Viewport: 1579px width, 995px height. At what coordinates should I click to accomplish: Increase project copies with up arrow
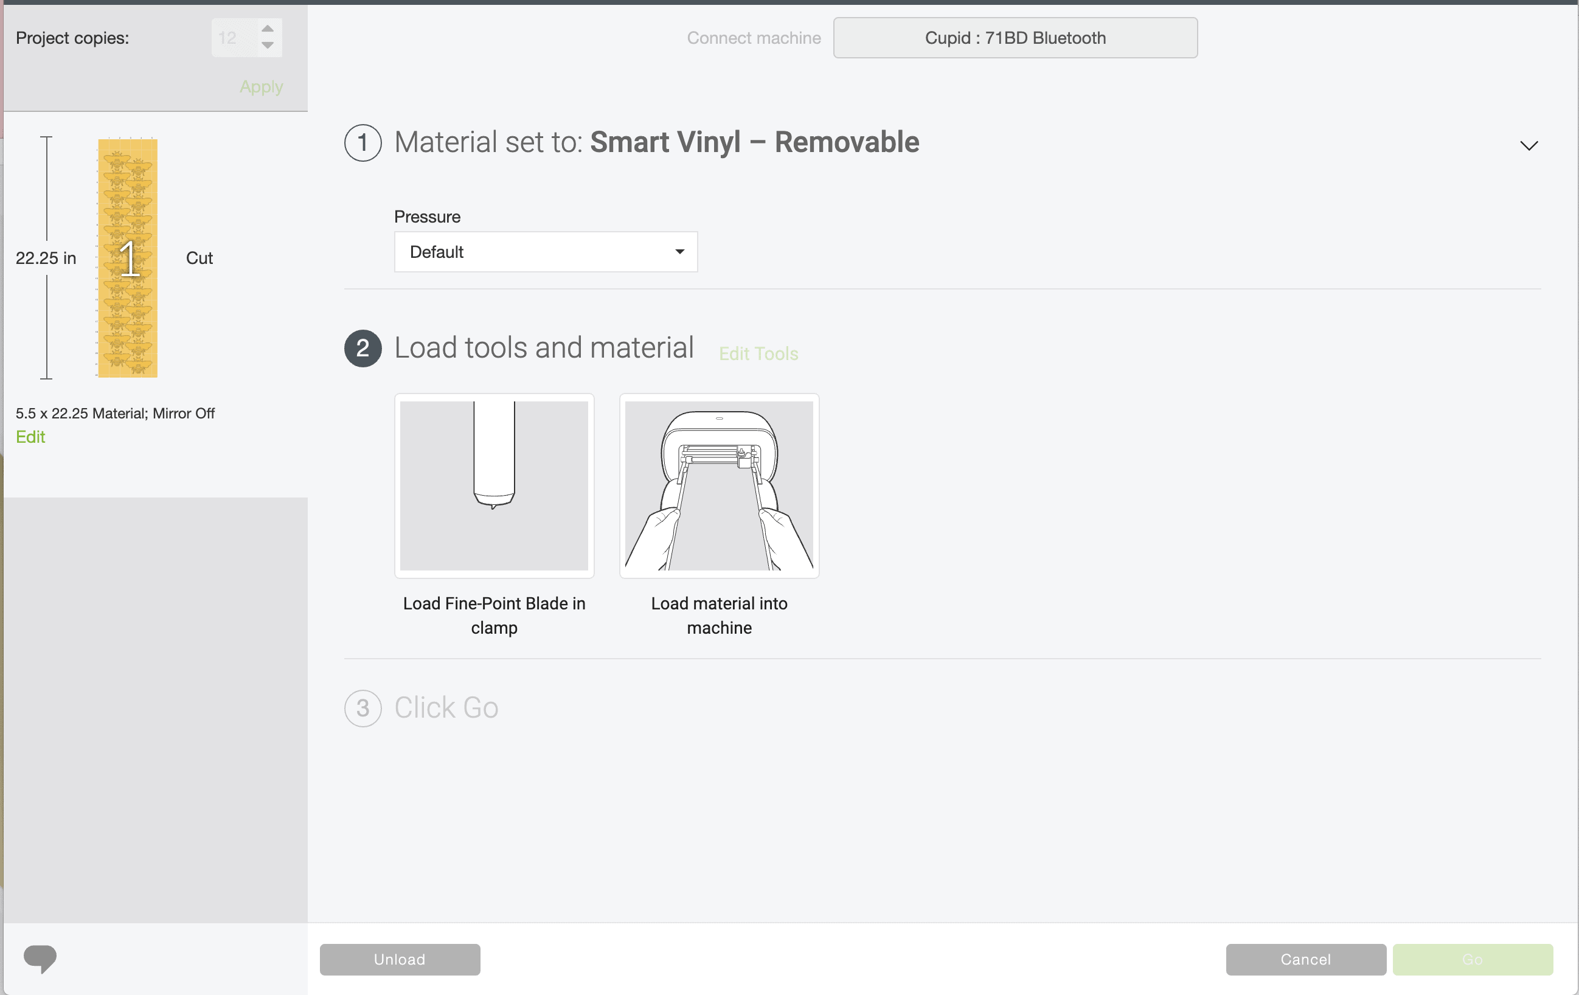[x=267, y=29]
